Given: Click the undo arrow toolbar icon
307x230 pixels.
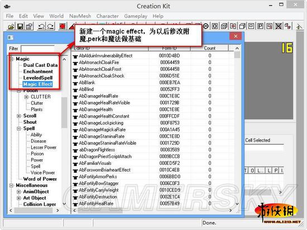Looking at the screenshot, I should pos(41,26).
